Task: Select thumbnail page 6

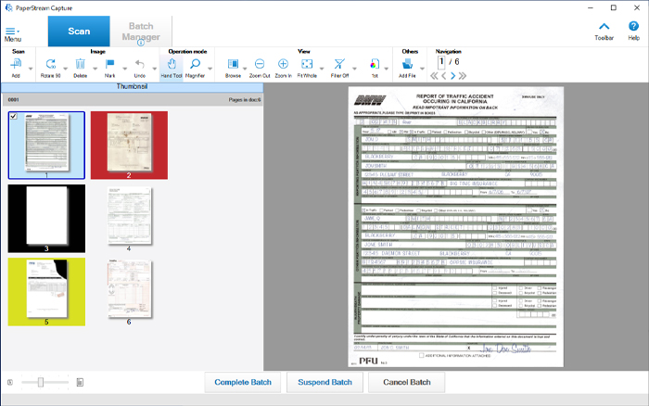Action: tap(129, 292)
